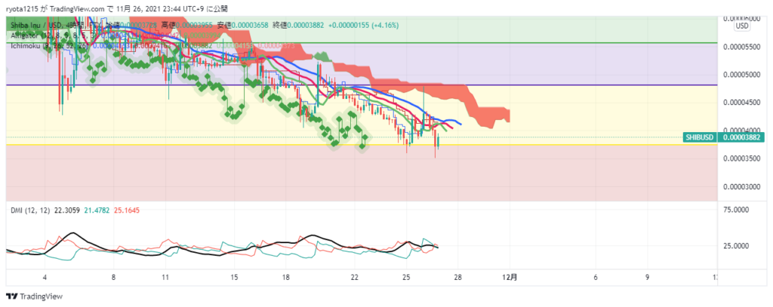Open the ryota1215 username in header
This screenshot has width=773, height=307.
[23, 8]
